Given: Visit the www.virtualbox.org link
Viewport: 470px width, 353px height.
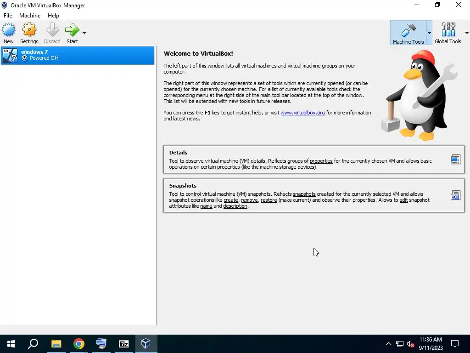Looking at the screenshot, I should [x=302, y=113].
